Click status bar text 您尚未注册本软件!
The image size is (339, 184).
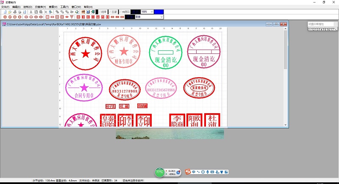(x=133, y=180)
